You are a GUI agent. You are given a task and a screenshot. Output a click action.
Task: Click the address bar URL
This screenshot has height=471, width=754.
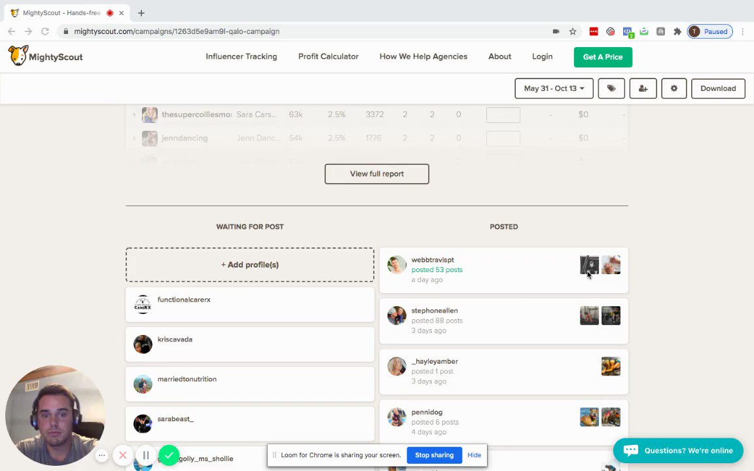(177, 31)
